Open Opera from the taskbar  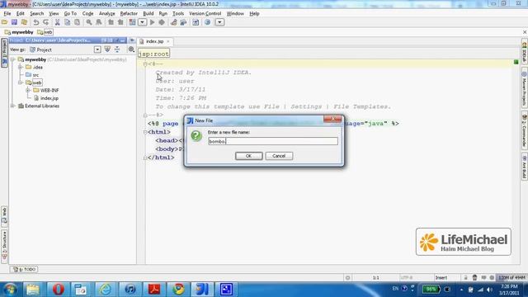(58, 290)
